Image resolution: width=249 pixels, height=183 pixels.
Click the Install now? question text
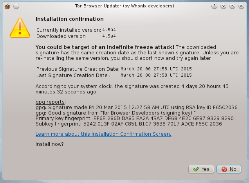click(50, 144)
